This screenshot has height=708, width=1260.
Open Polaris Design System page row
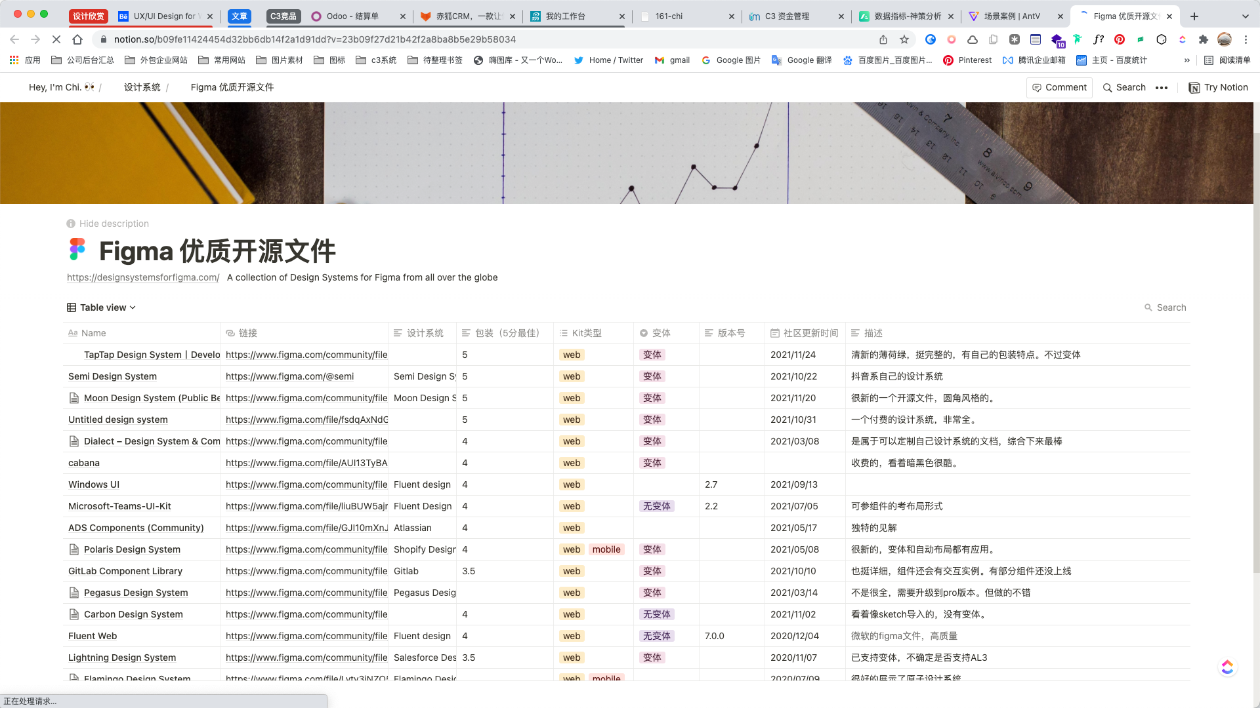click(x=132, y=549)
